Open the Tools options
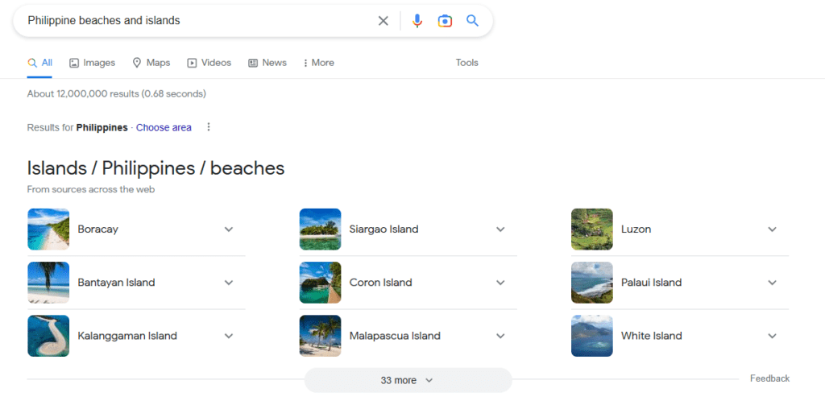 [466, 63]
